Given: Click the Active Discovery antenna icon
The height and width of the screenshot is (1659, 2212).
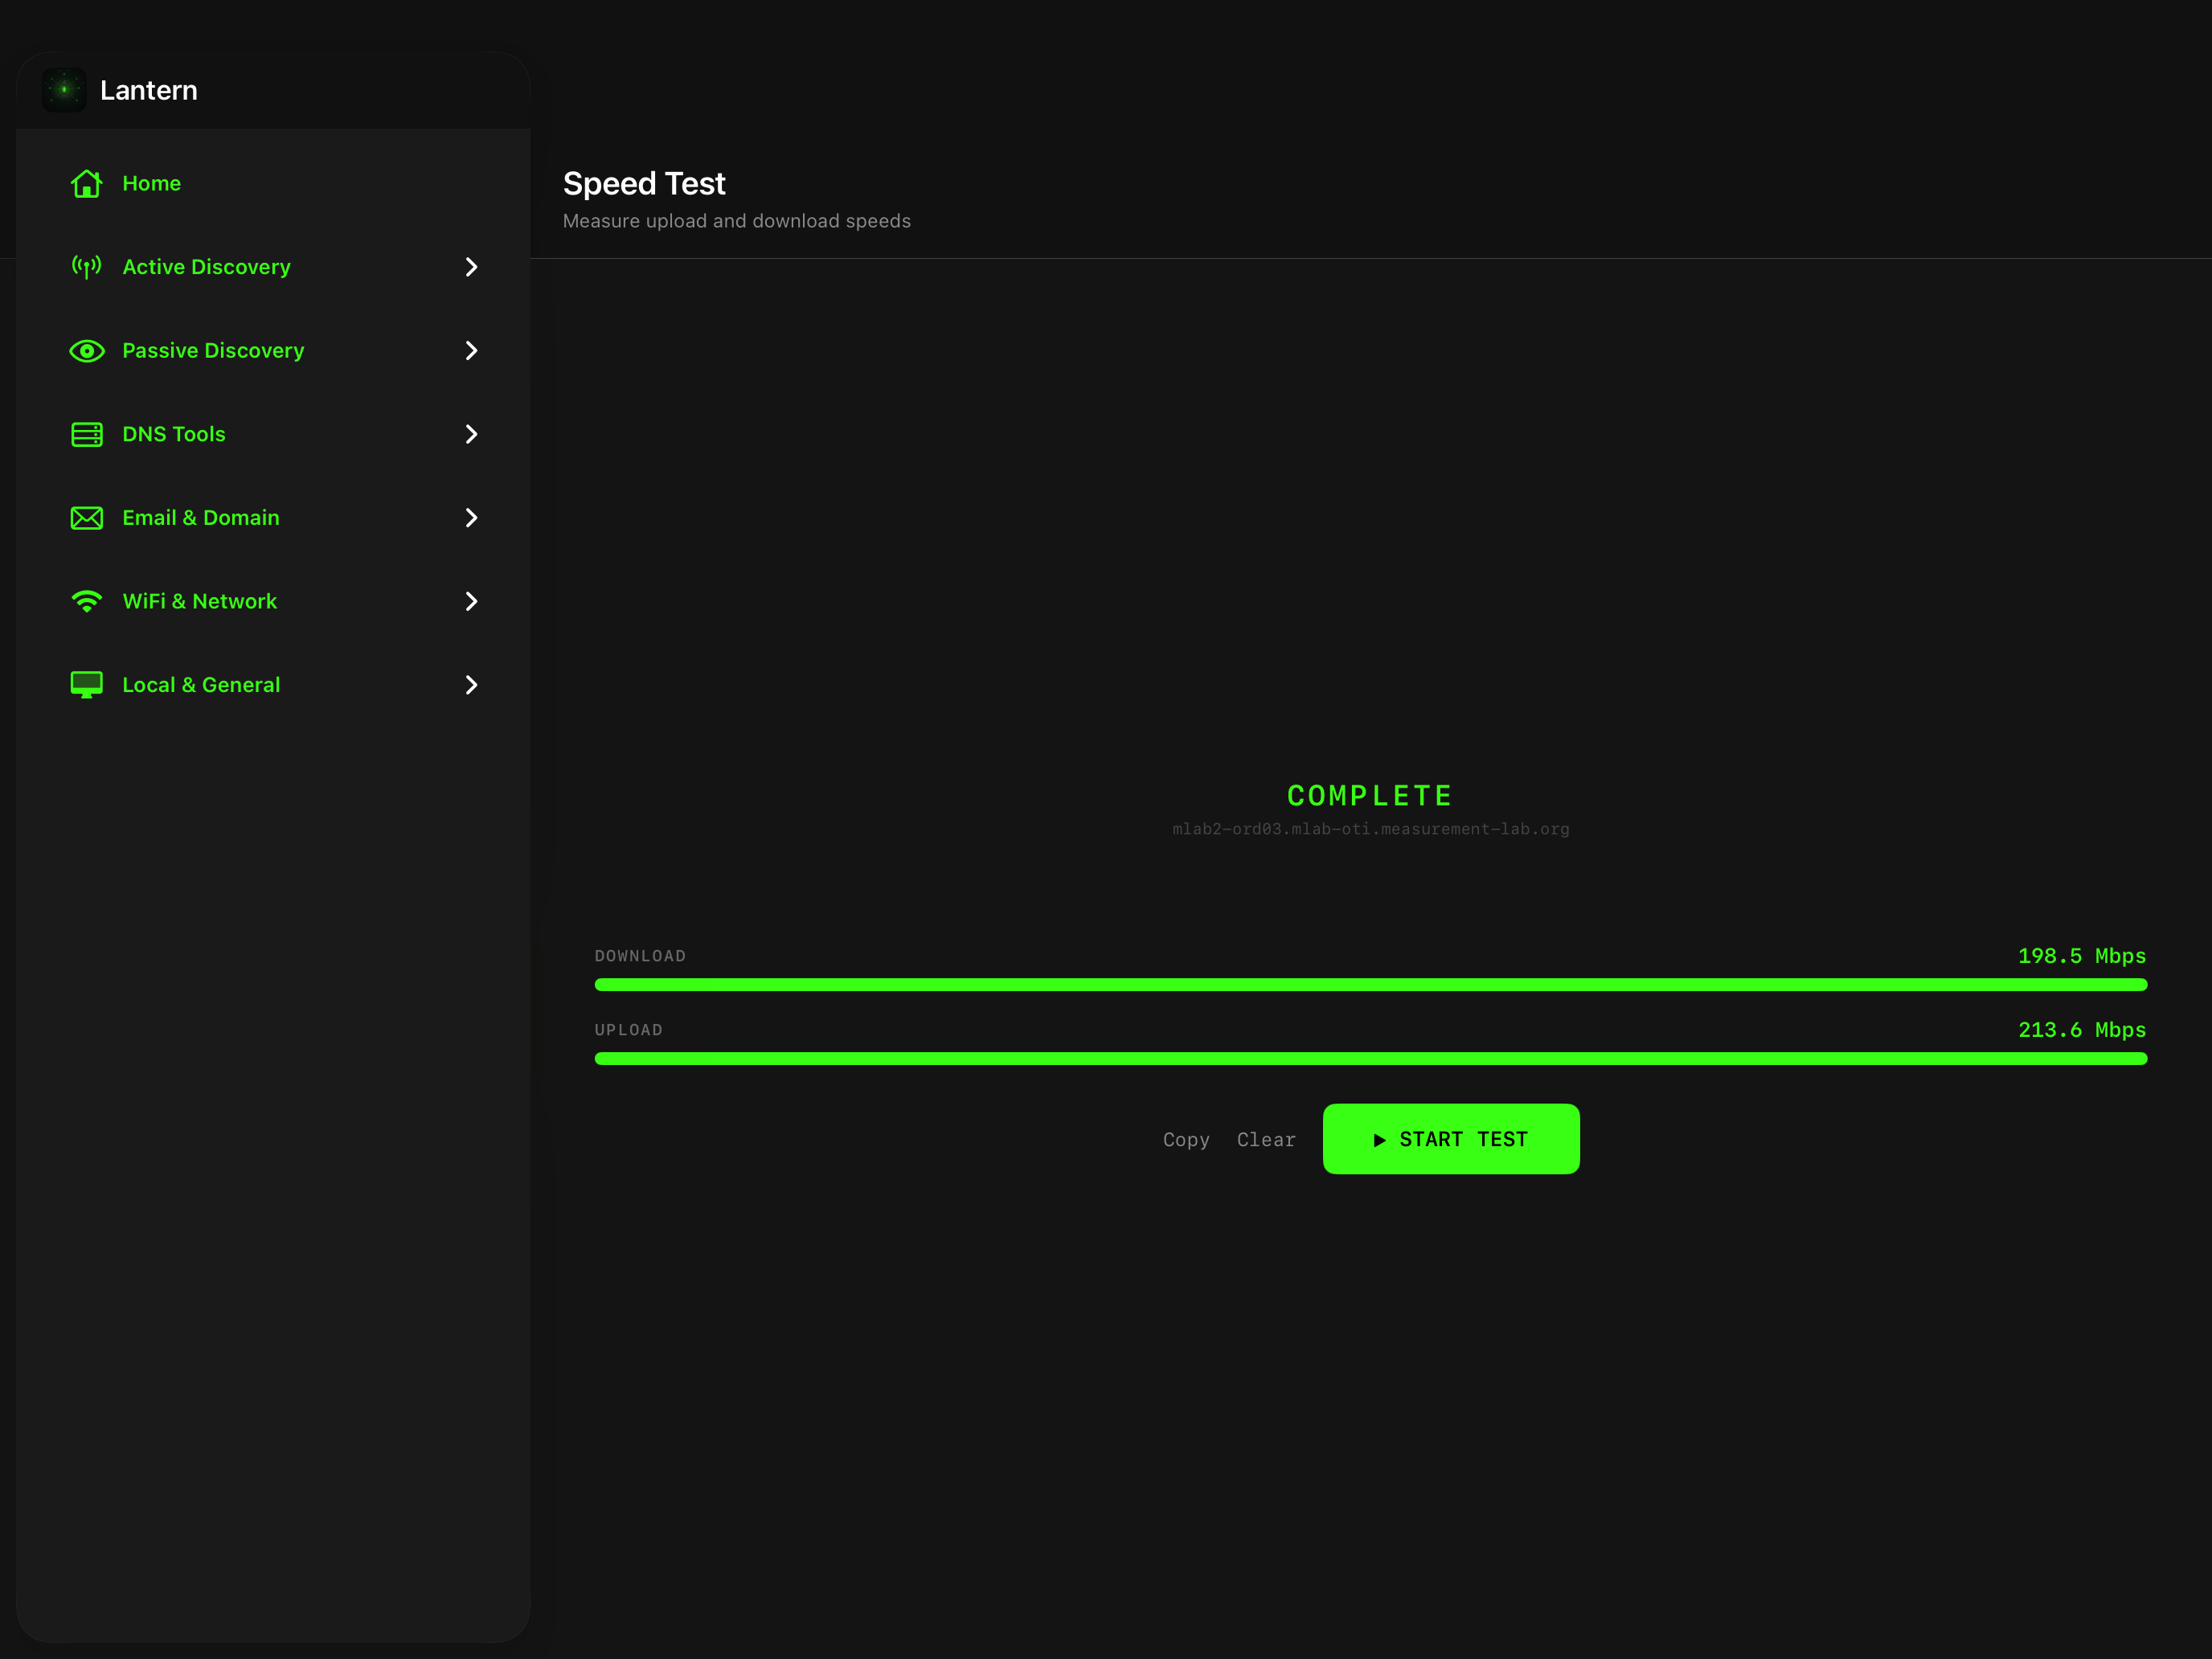Looking at the screenshot, I should click(87, 267).
